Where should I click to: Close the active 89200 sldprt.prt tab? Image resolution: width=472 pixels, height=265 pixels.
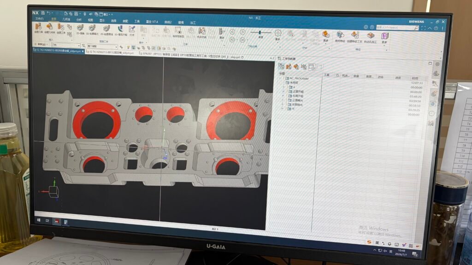click(x=83, y=52)
